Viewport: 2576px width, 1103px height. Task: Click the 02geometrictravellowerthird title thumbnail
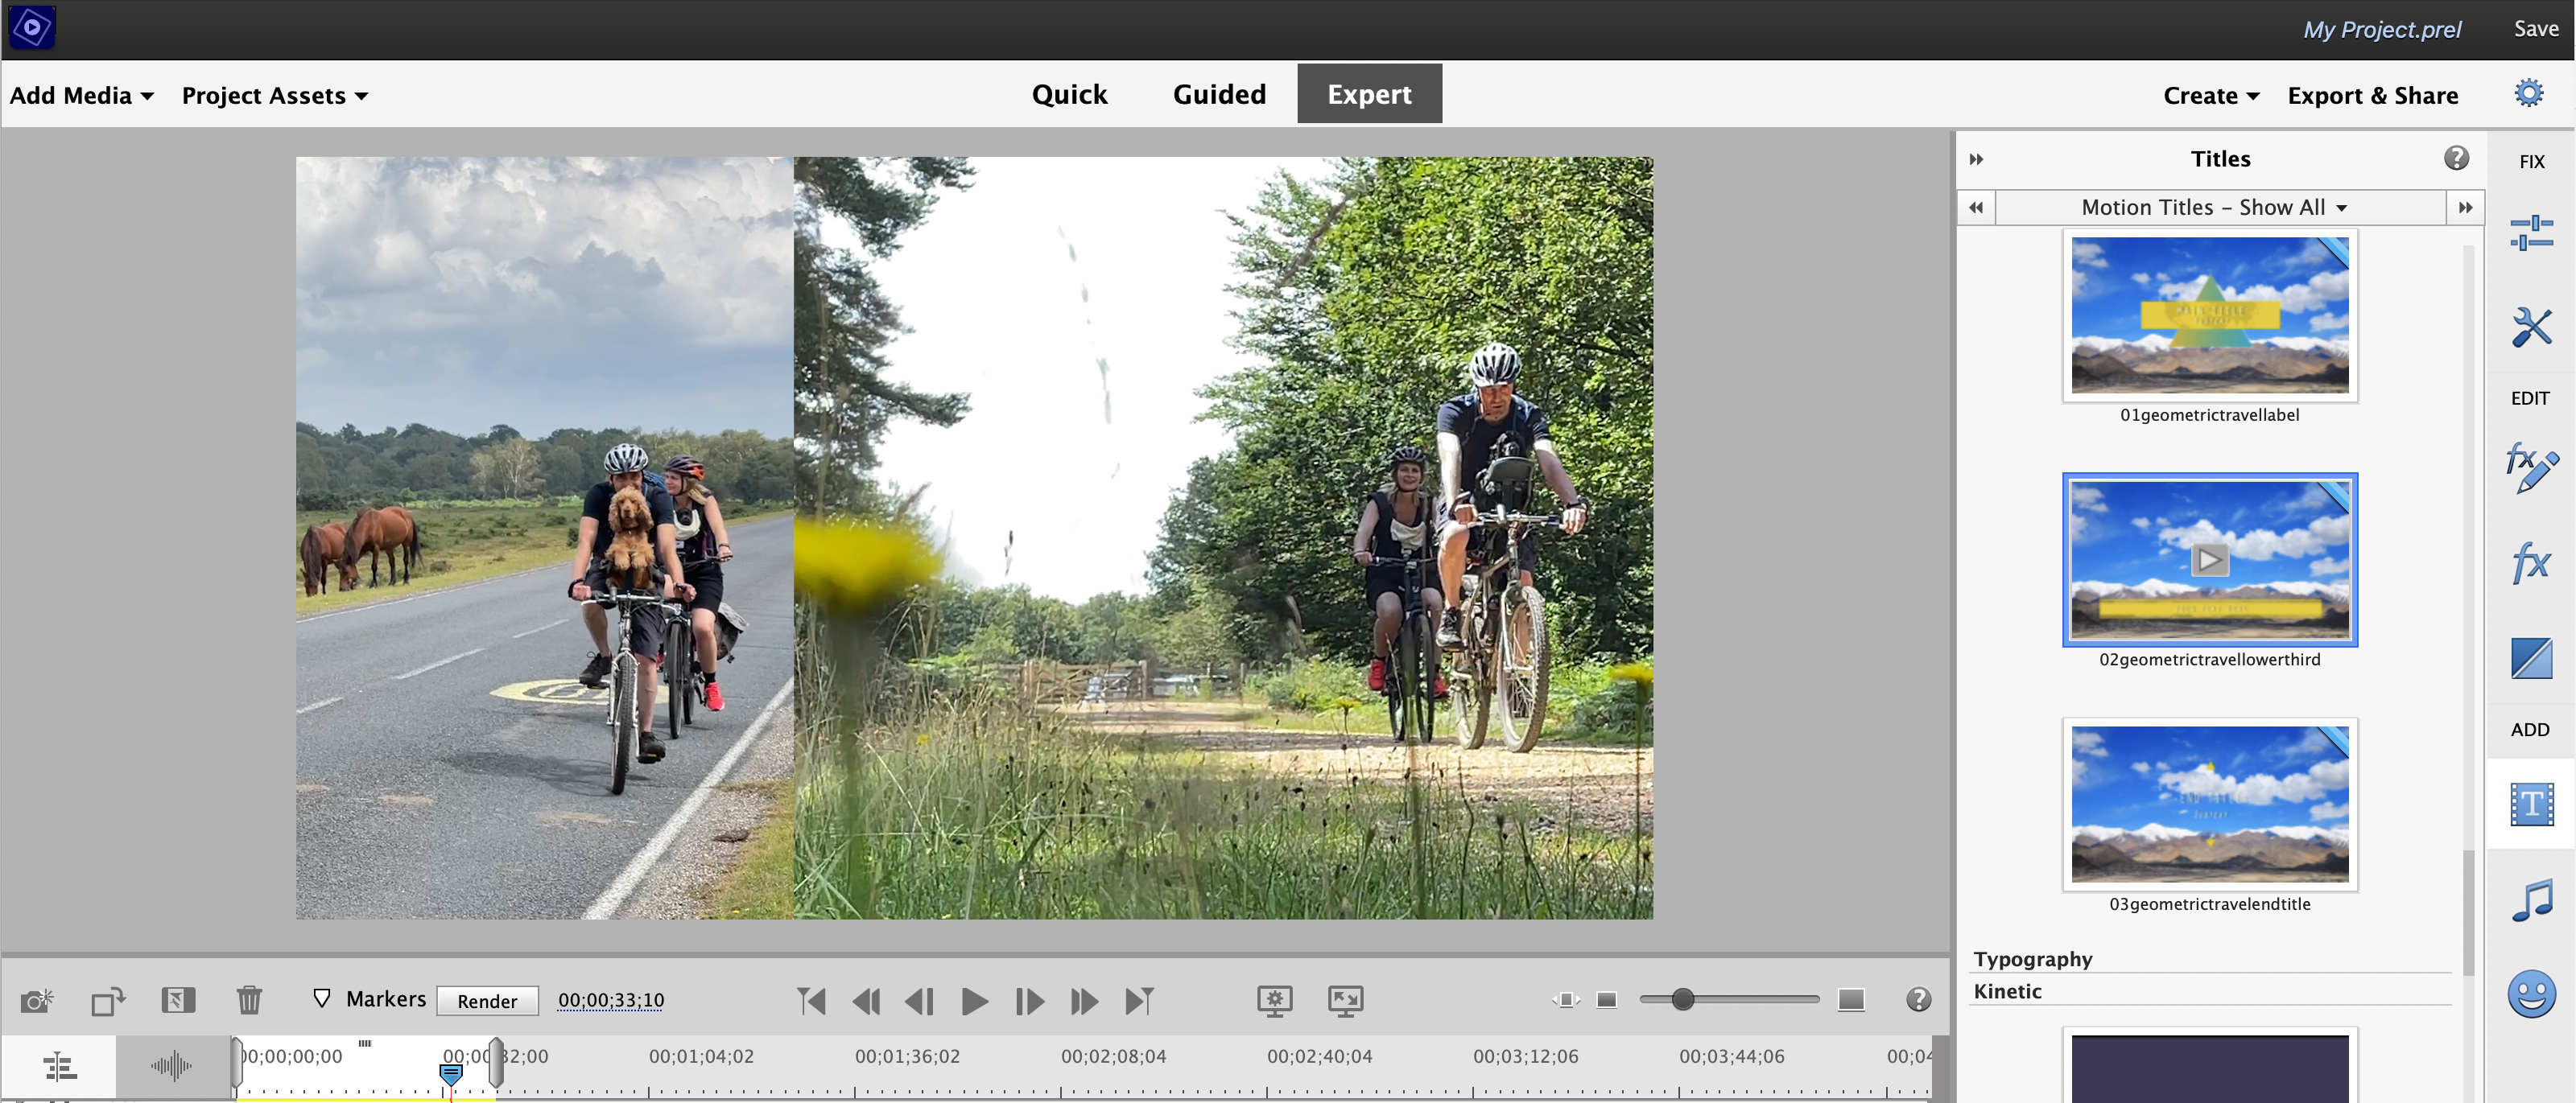pyautogui.click(x=2210, y=558)
